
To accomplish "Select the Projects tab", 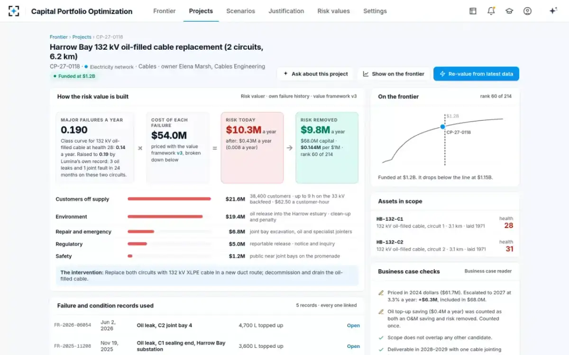I will pos(201,11).
